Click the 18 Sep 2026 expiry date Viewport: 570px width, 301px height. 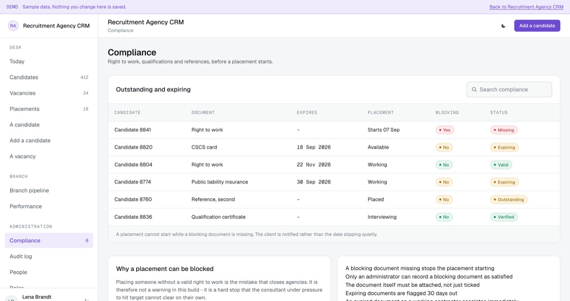click(x=313, y=147)
